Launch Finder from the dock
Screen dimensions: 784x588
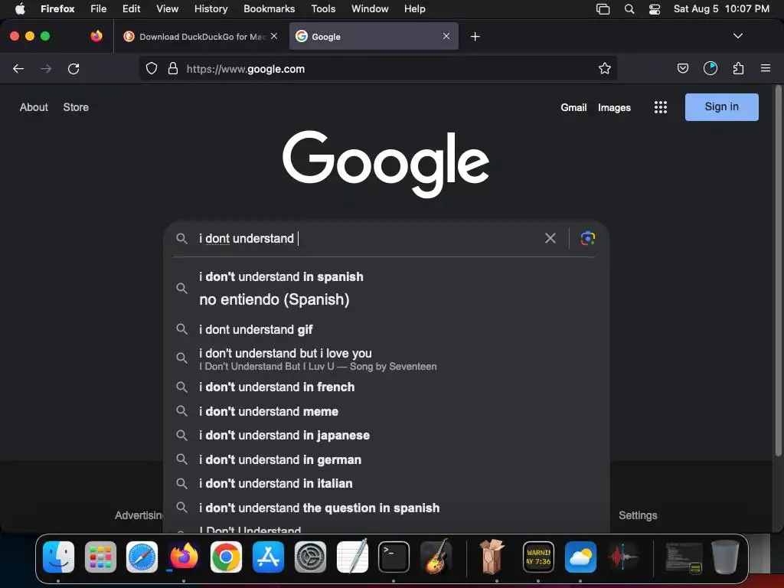click(x=58, y=557)
